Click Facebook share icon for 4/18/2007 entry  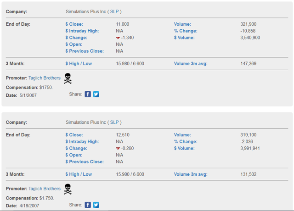[x=88, y=205]
